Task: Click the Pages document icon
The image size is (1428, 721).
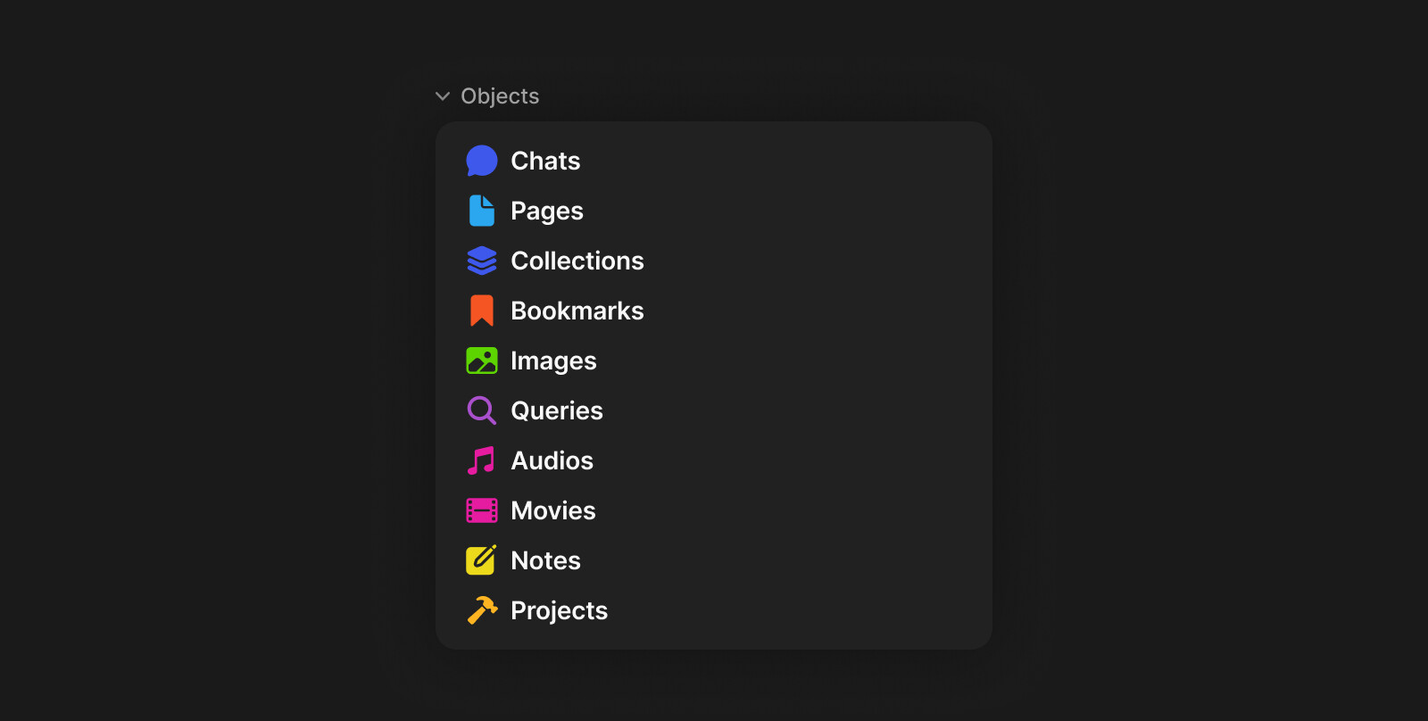Action: click(x=482, y=211)
